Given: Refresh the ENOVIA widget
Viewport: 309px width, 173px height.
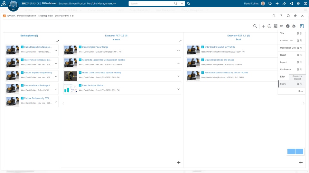Looking at the screenshot, I should [288, 16].
